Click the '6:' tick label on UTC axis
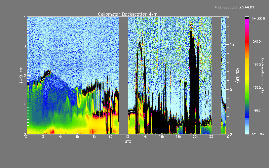 click(77, 137)
